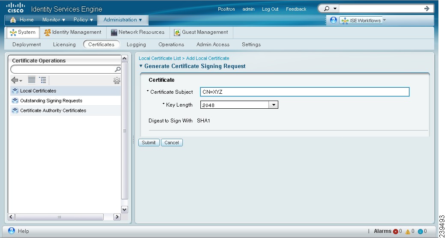Click the Positron link
This screenshot has height=238, width=447.
coord(226,9)
